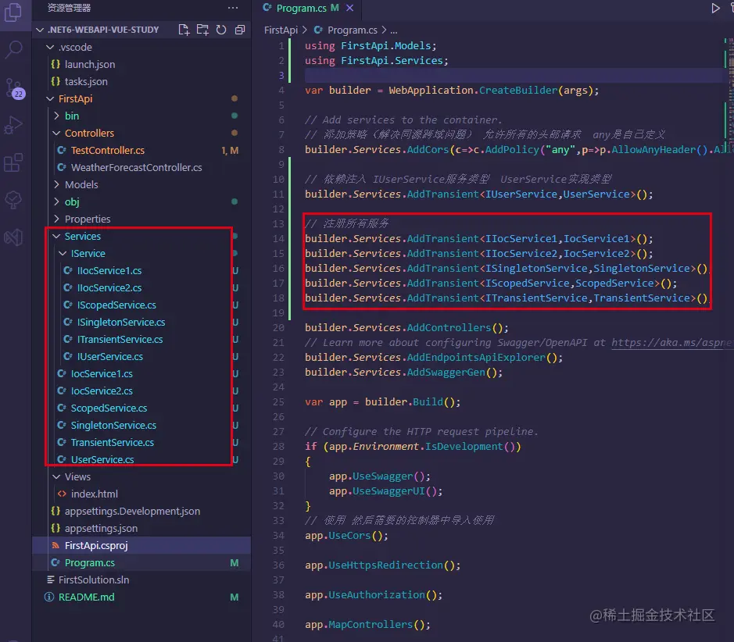This screenshot has width=734, height=642.
Task: Open the Search view in activity bar
Action: click(13, 48)
